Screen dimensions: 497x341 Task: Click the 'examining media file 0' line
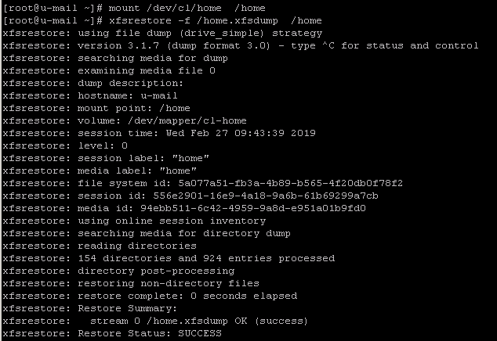click(108, 70)
